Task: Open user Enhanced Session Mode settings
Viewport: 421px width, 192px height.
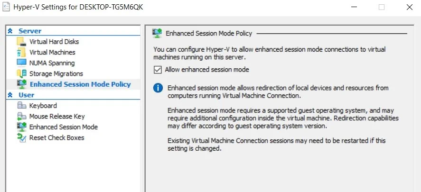Action: tap(63, 127)
